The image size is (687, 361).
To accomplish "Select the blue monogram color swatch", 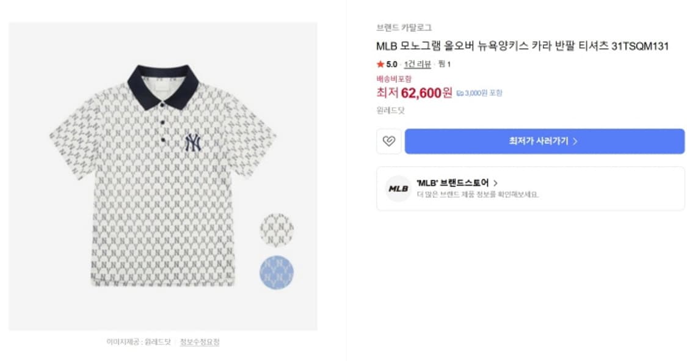I will [x=277, y=272].
